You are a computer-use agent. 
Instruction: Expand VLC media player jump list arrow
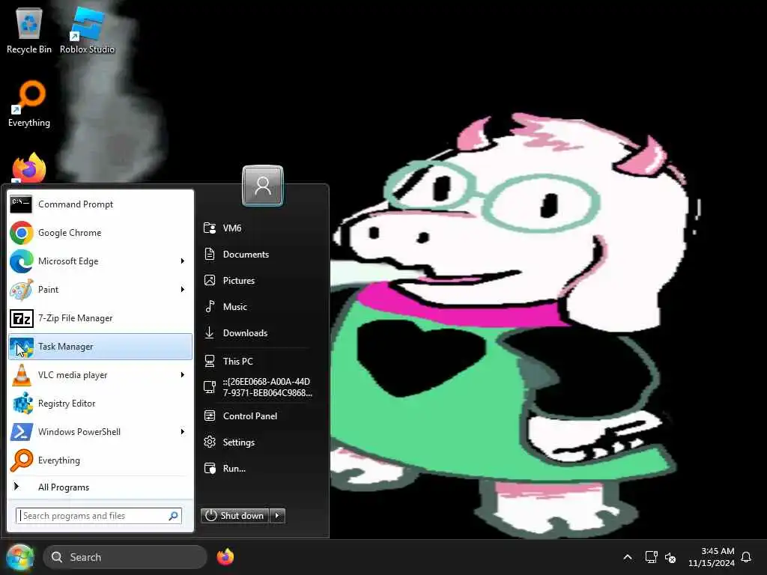[x=183, y=375]
